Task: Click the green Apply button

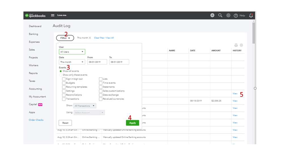Action: pyautogui.click(x=133, y=123)
